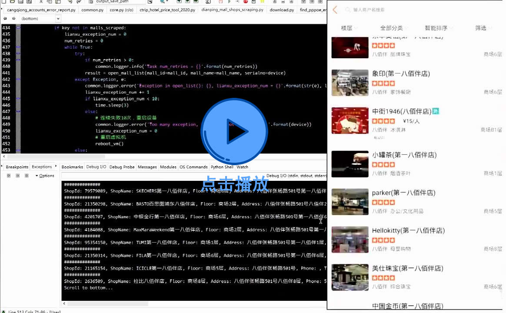
Task: Switch to download.py editor tab
Action: pos(282,10)
